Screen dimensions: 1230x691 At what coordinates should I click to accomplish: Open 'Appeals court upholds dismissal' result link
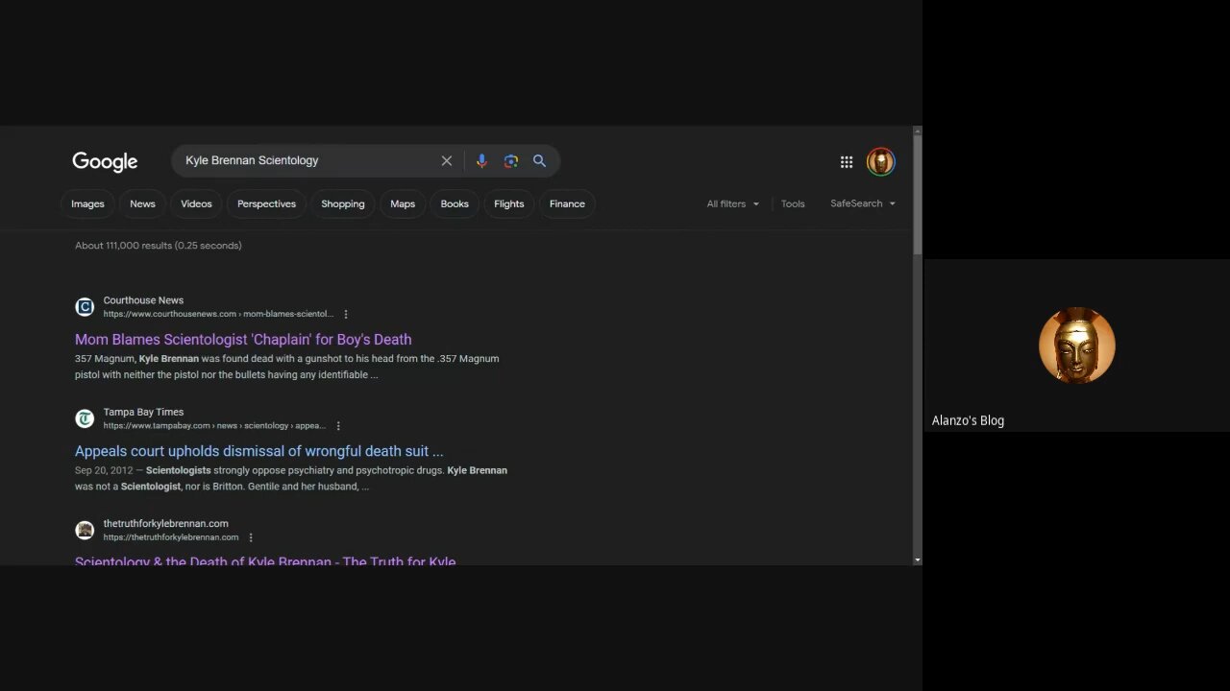(x=259, y=451)
